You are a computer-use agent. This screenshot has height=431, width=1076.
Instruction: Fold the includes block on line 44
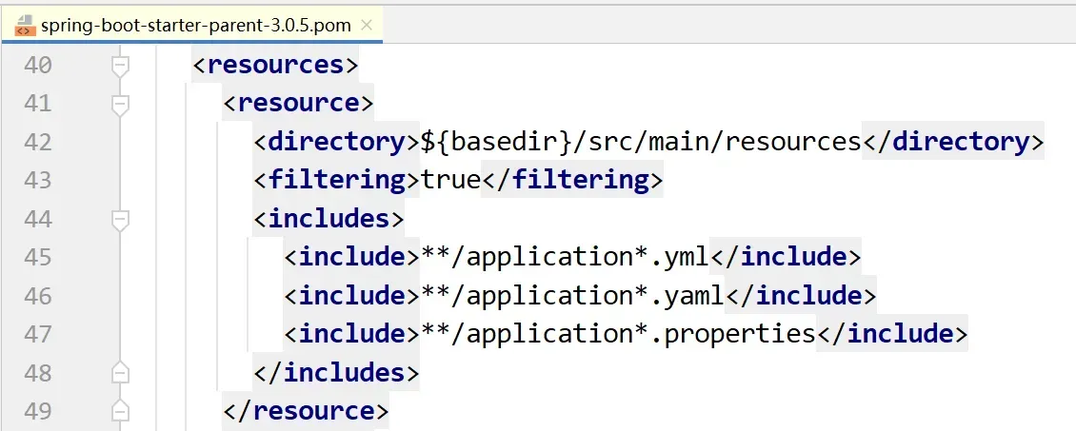pos(120,220)
